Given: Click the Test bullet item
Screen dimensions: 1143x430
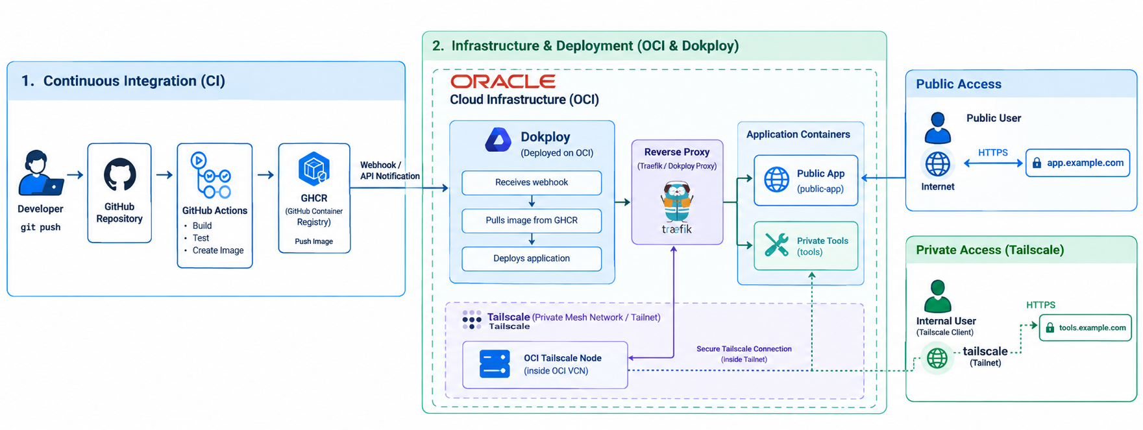Looking at the screenshot, I should [x=201, y=238].
